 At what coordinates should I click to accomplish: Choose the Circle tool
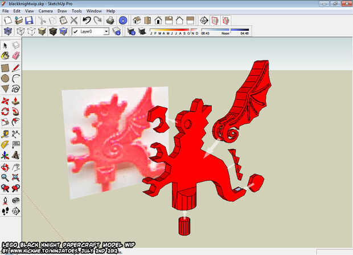coord(5,78)
